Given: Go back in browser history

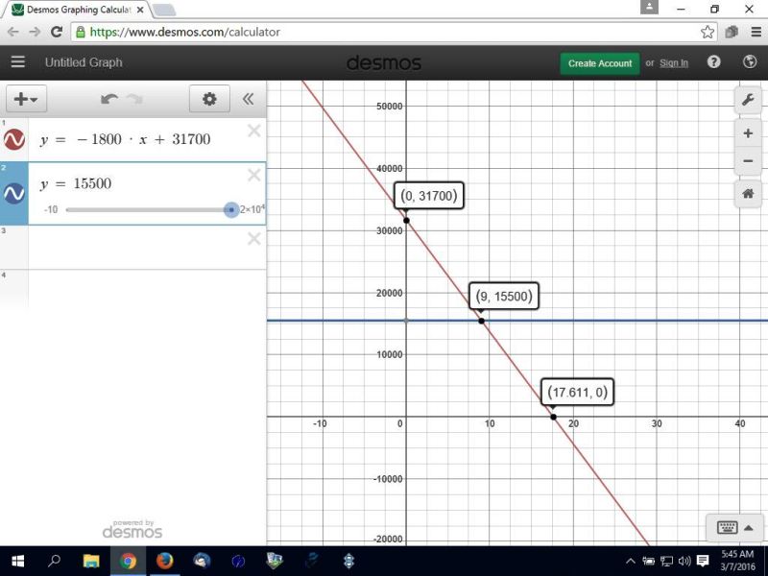Looking at the screenshot, I should click(x=13, y=33).
